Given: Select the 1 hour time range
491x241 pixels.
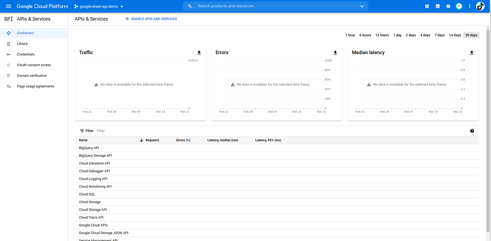Looking at the screenshot, I should [x=350, y=35].
